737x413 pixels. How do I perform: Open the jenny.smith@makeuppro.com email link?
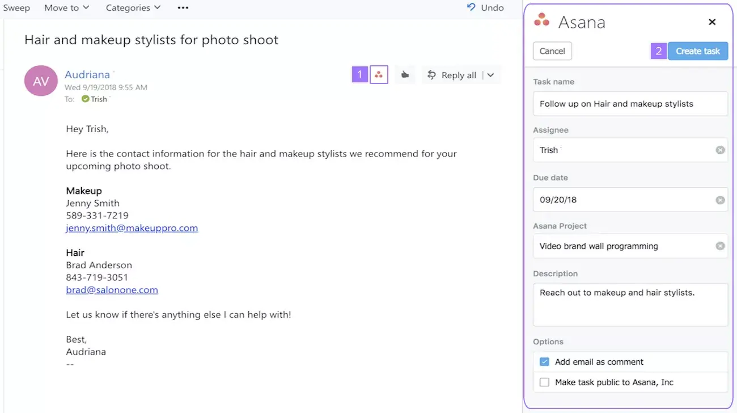coord(132,227)
